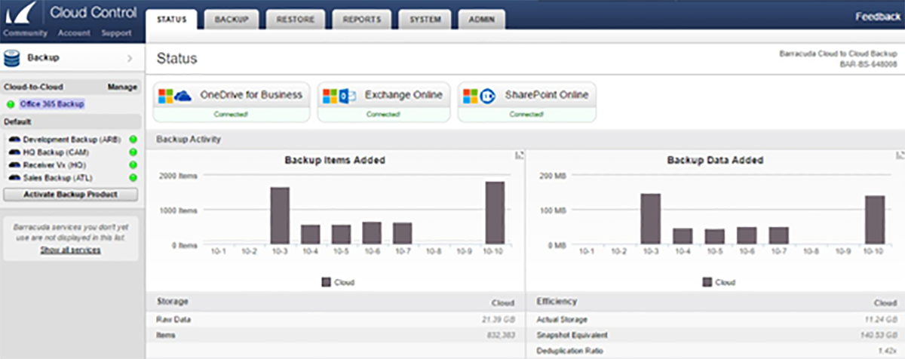Click green status dot for HQ Backup (CAM)
Image resolution: width=905 pixels, height=359 pixels.
[x=133, y=152]
